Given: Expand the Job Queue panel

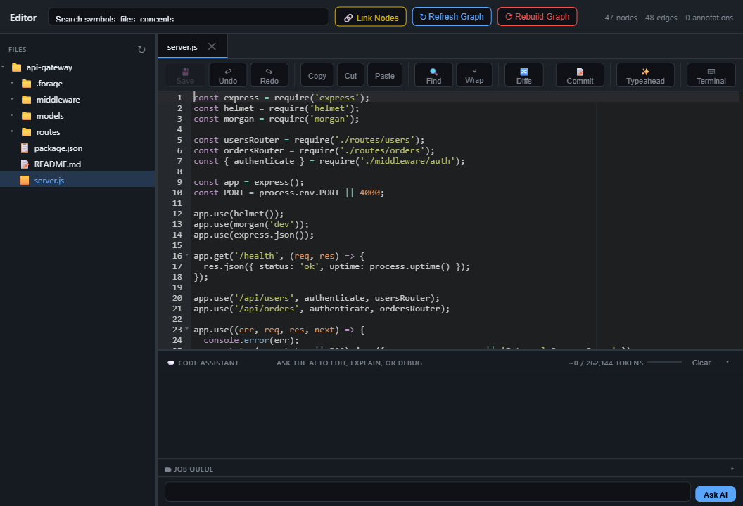Looking at the screenshot, I should (732, 469).
